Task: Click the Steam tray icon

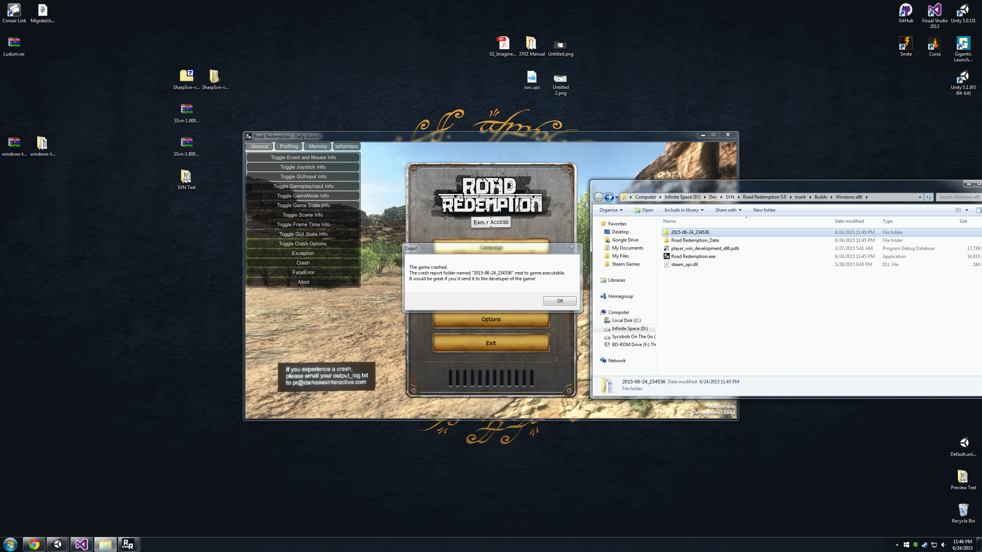Action: point(924,545)
